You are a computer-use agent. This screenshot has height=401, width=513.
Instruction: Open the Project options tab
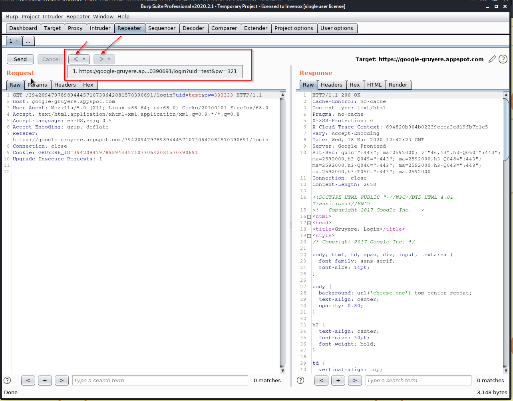294,28
